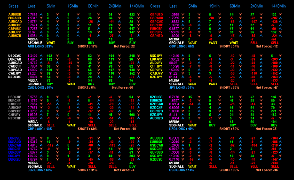Click the 'SHORT : 17%' value in the AUD panel
Viewport: 294px width, 180px height.
click(87, 46)
